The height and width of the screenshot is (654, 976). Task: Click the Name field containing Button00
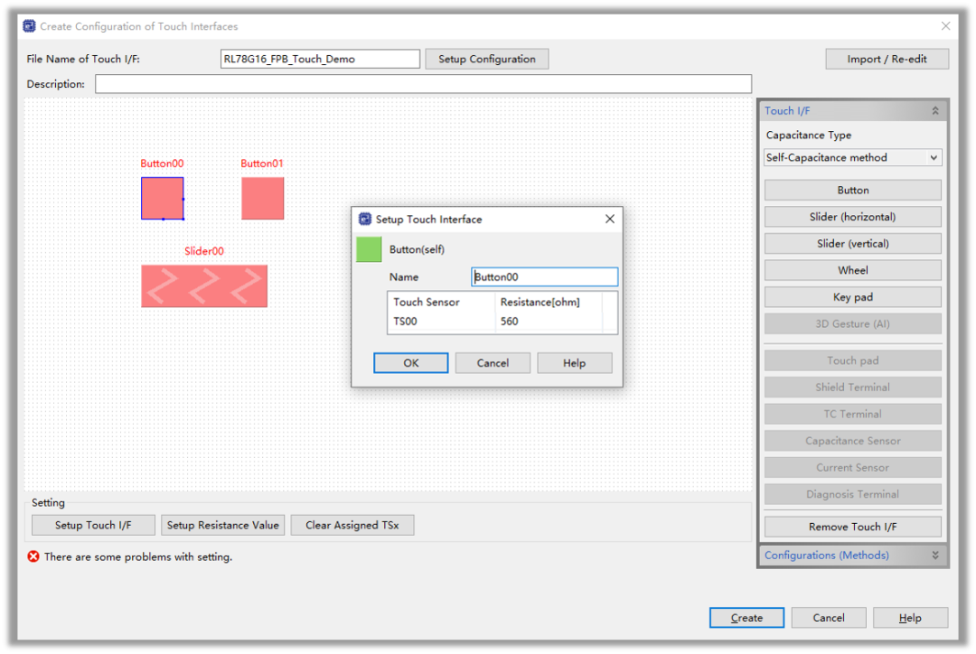tap(544, 277)
